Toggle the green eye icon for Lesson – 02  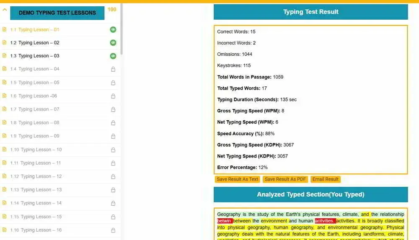(113, 43)
